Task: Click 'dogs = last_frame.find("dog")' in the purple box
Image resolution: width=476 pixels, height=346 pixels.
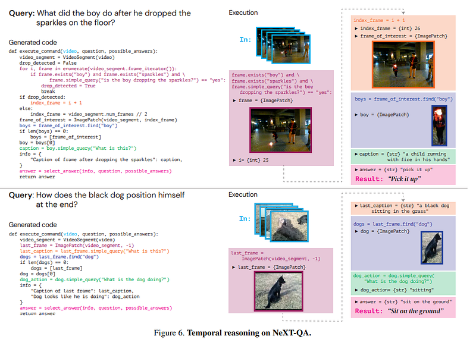Action: point(393,224)
